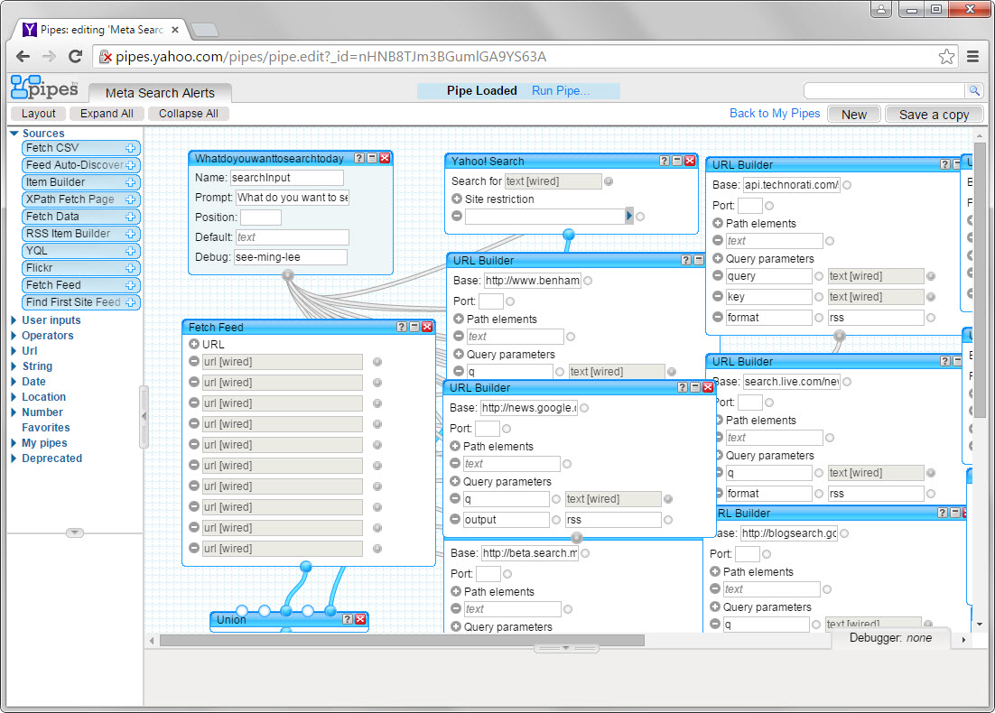Click the search magnifier icon in Pipes
Viewport: 995px width, 713px height.
coord(974,91)
